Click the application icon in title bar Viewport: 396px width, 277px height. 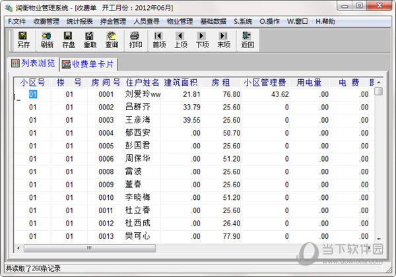9,8
